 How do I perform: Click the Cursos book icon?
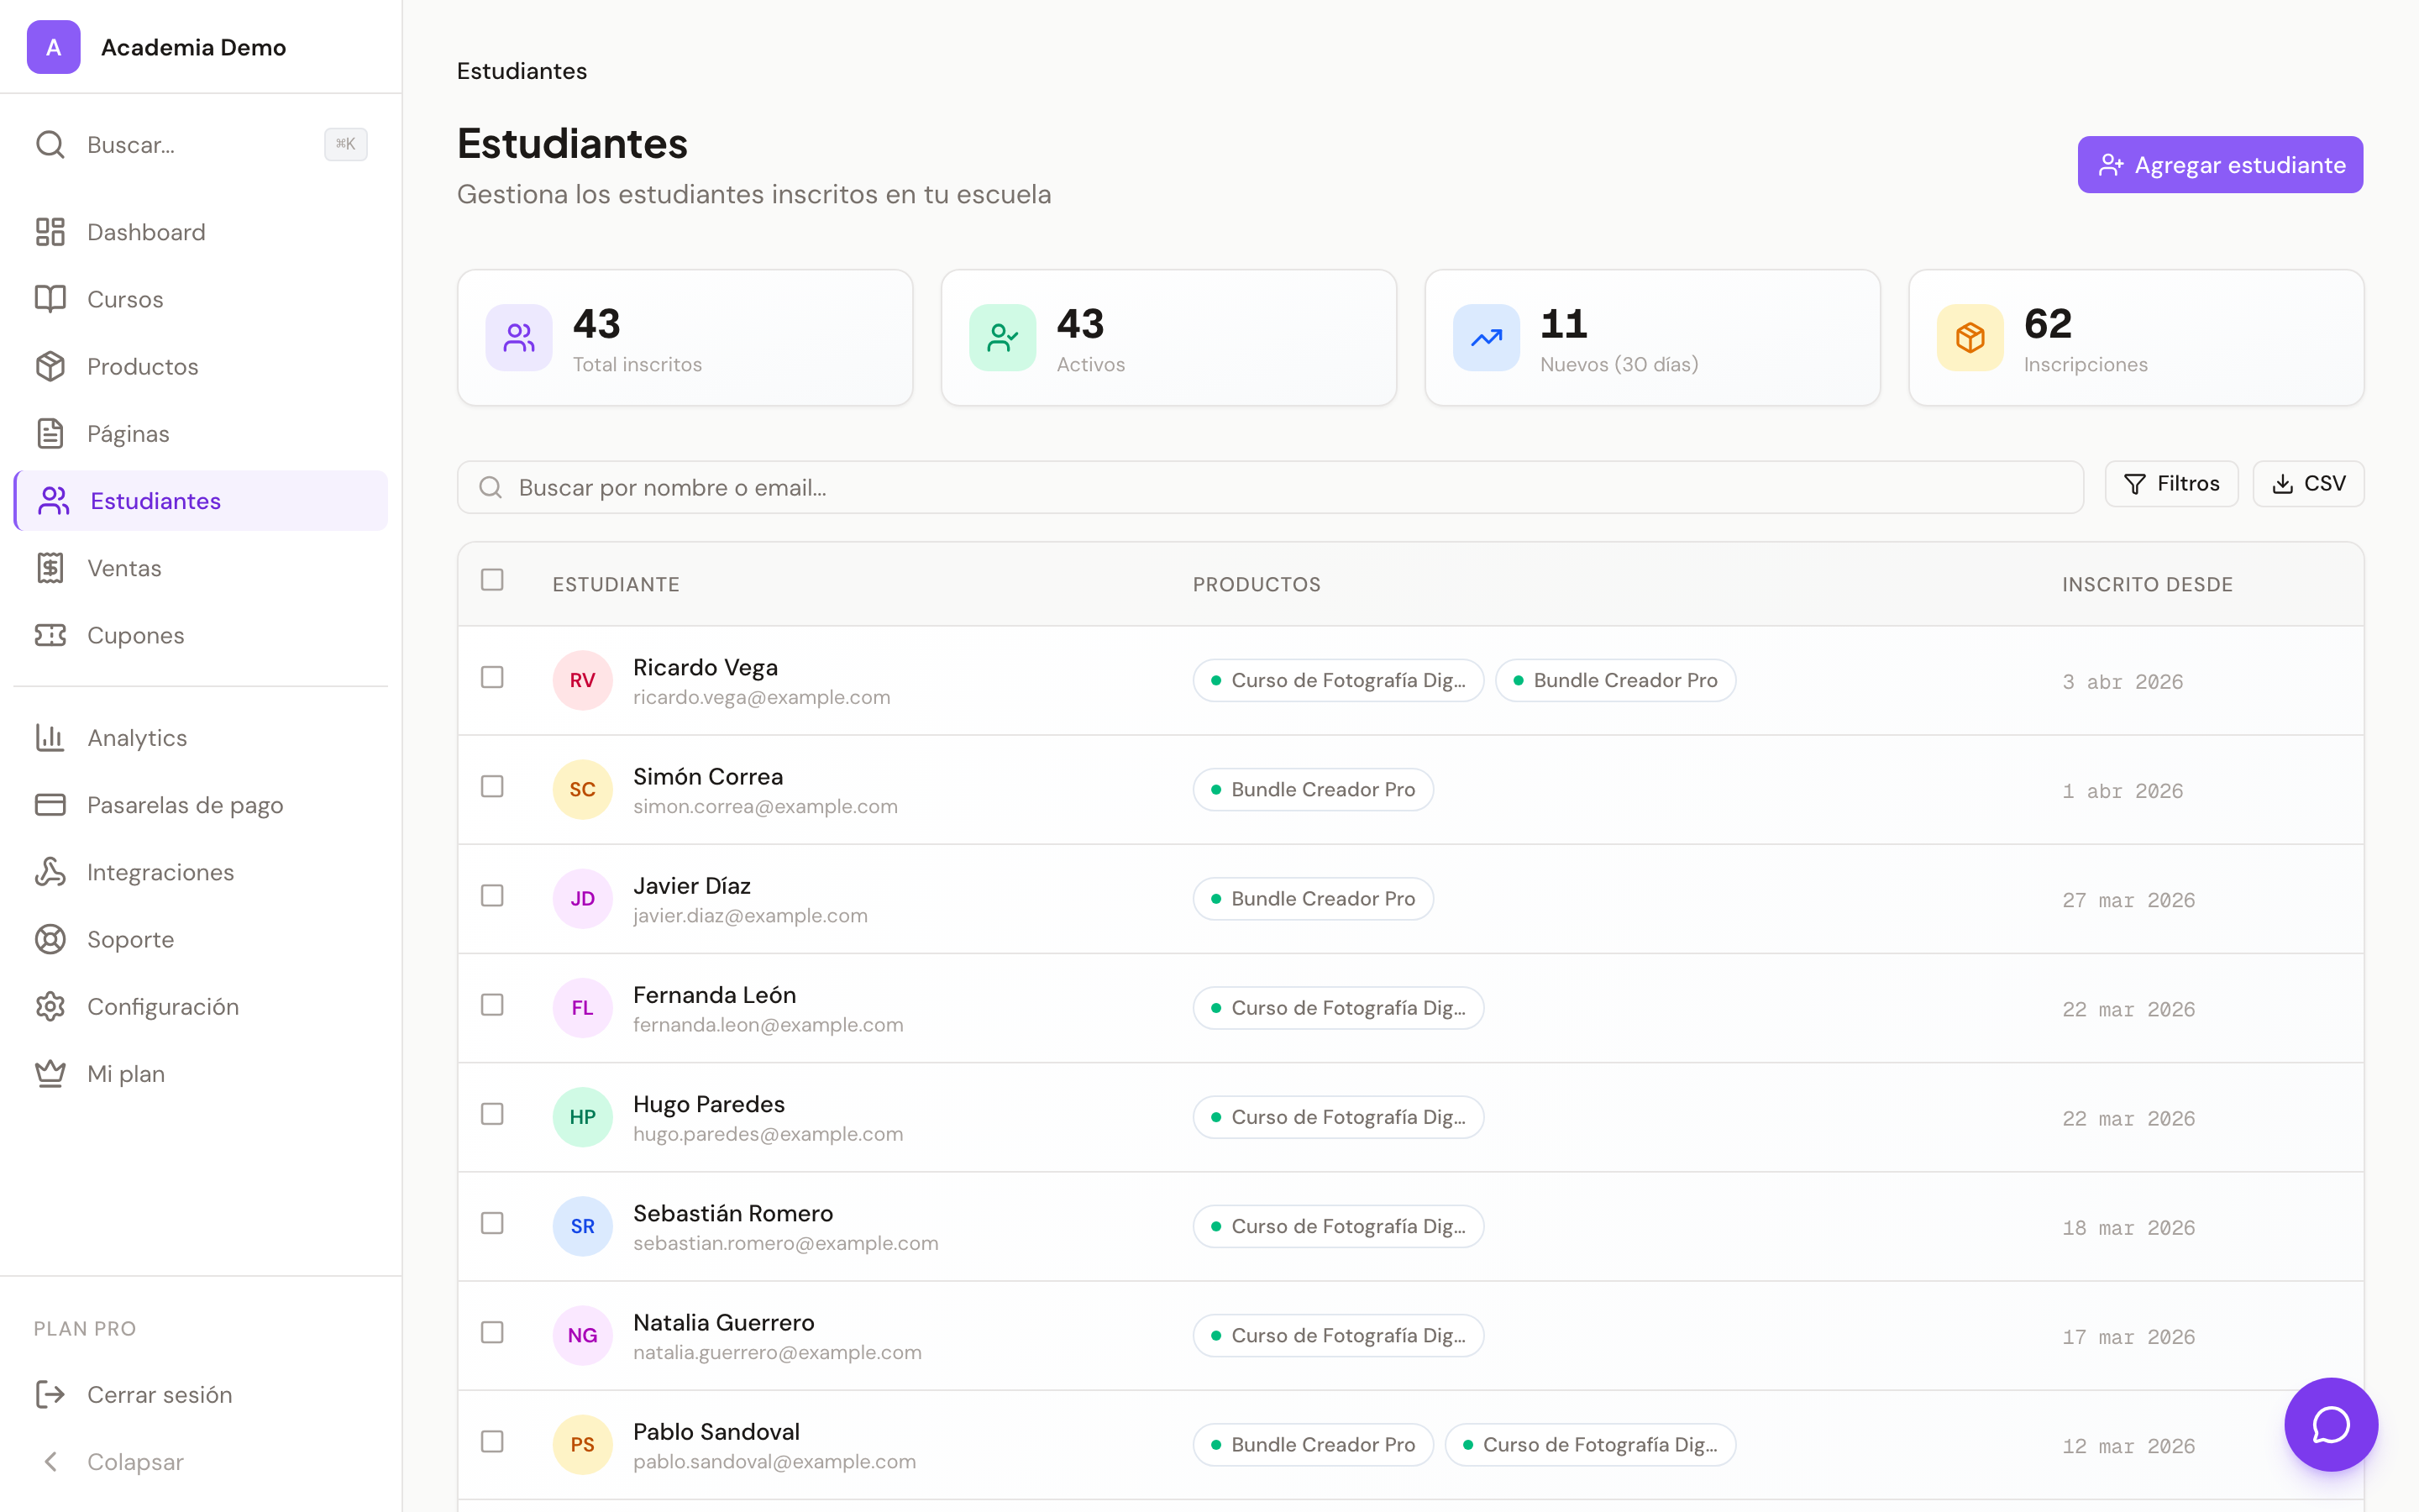pyautogui.click(x=50, y=299)
